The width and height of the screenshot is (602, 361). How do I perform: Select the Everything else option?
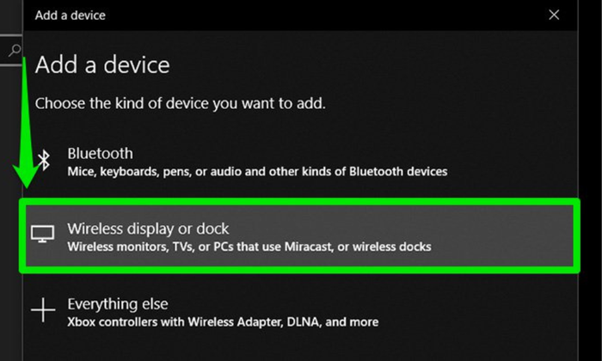tap(117, 304)
